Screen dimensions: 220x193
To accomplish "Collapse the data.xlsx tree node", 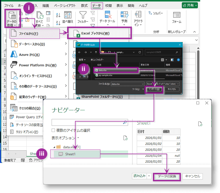I will coord(54,147).
